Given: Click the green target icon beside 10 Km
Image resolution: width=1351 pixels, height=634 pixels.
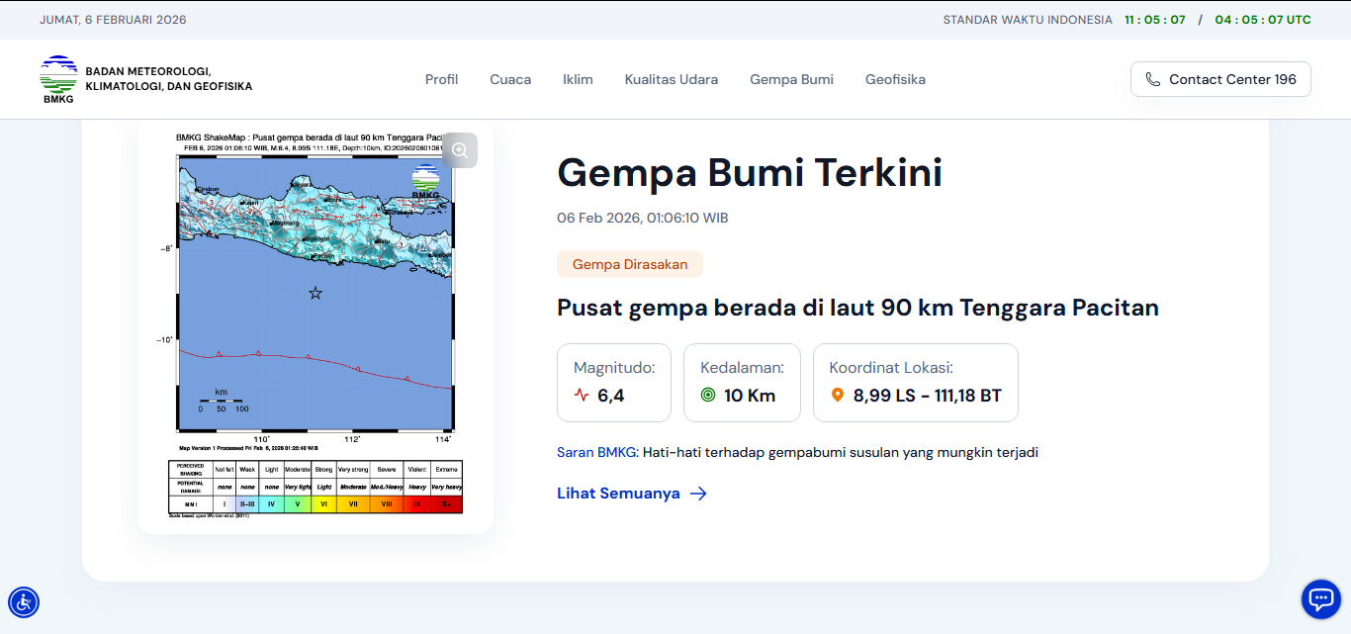Looking at the screenshot, I should [x=708, y=396].
